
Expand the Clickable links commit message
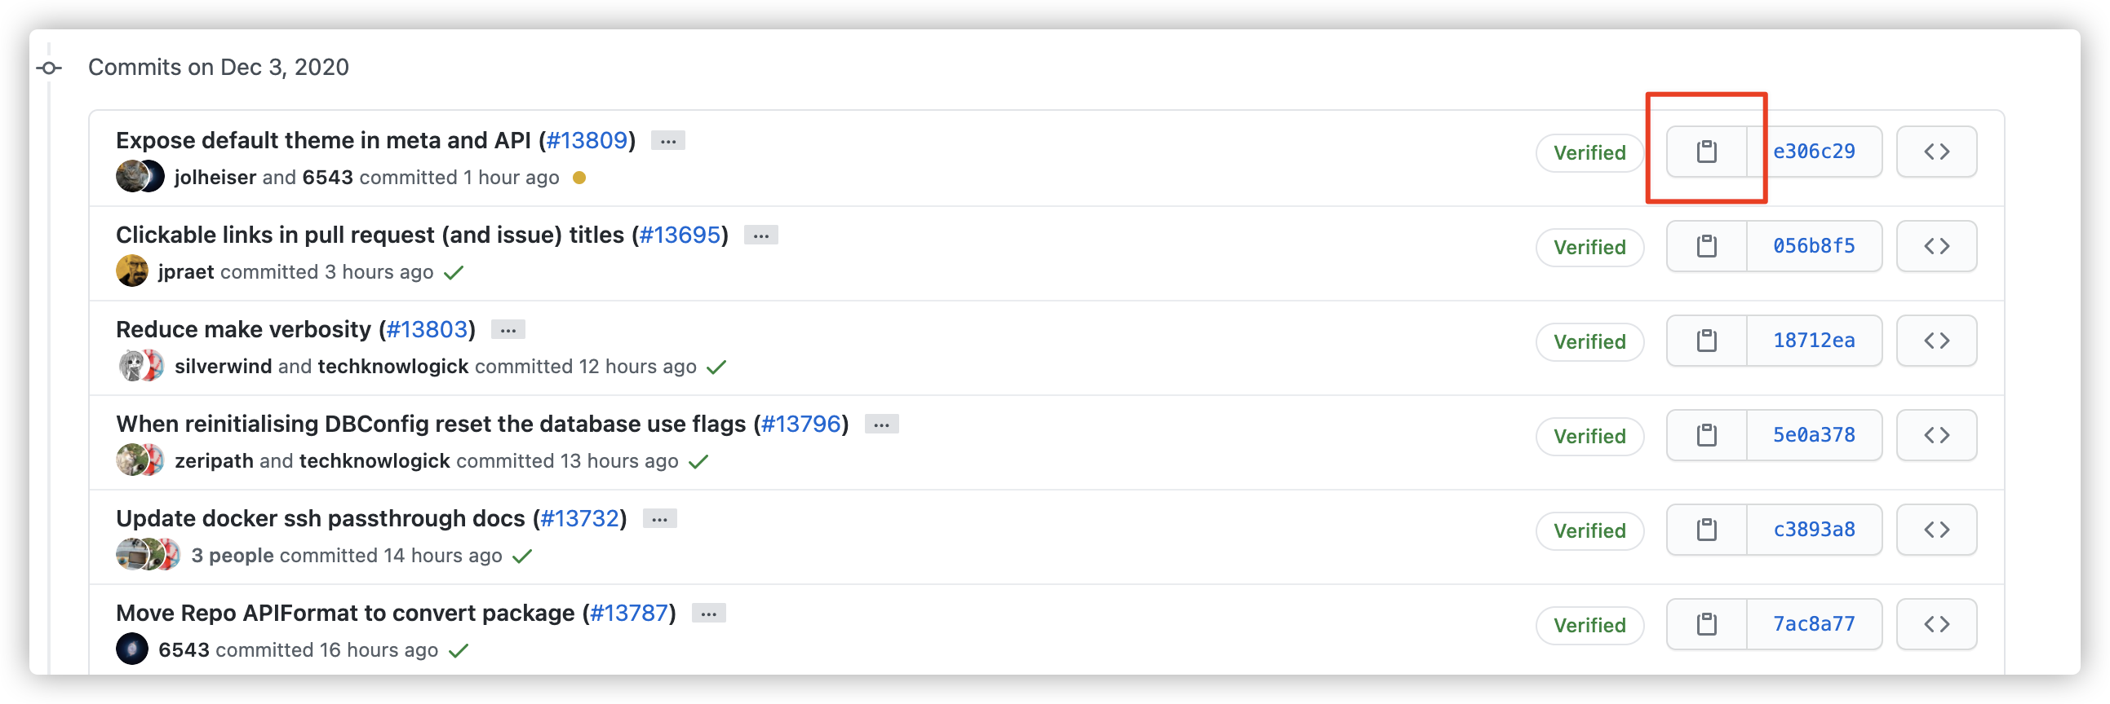pos(760,235)
